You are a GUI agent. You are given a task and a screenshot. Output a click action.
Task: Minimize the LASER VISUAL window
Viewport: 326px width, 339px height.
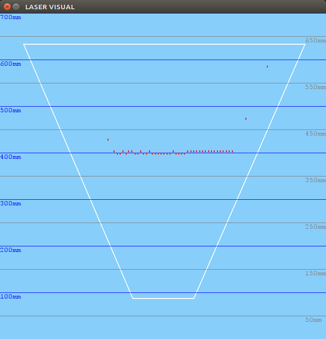[x=16, y=7]
